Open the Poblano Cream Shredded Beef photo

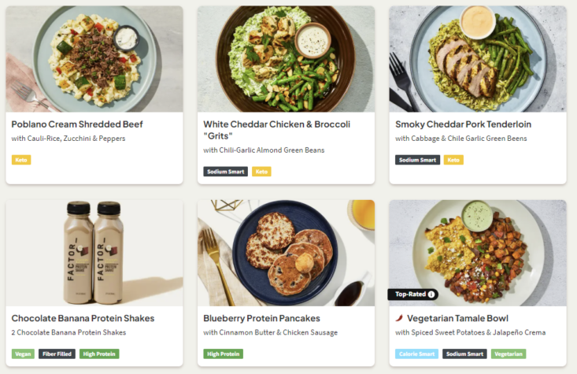click(94, 59)
